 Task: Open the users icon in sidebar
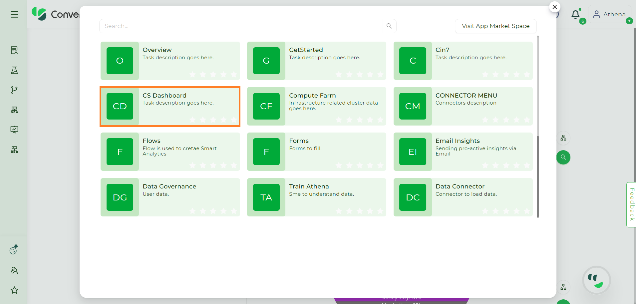click(14, 270)
